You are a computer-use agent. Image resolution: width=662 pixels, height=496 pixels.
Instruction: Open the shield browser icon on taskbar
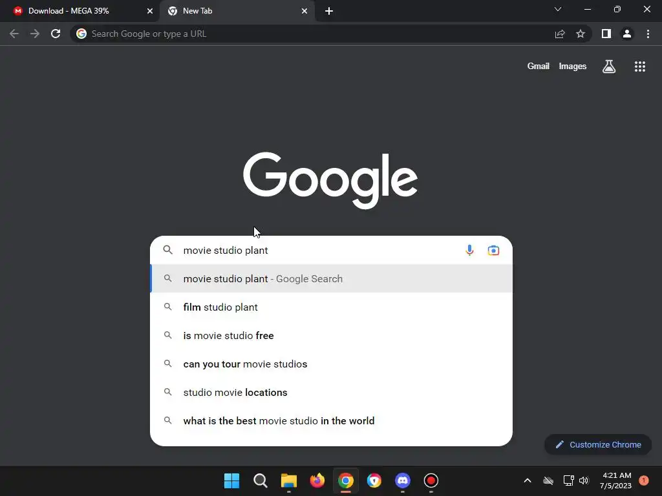(x=374, y=480)
